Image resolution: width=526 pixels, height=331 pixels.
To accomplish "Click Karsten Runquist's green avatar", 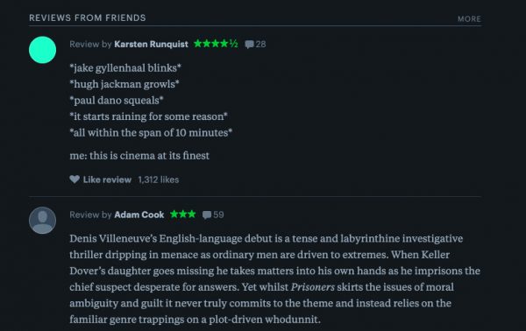I will pos(42,50).
